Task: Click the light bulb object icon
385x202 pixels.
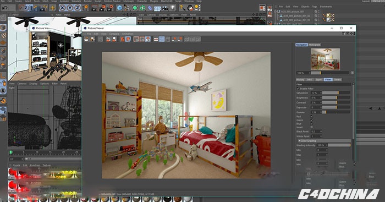Action: pyautogui.click(x=173, y=8)
